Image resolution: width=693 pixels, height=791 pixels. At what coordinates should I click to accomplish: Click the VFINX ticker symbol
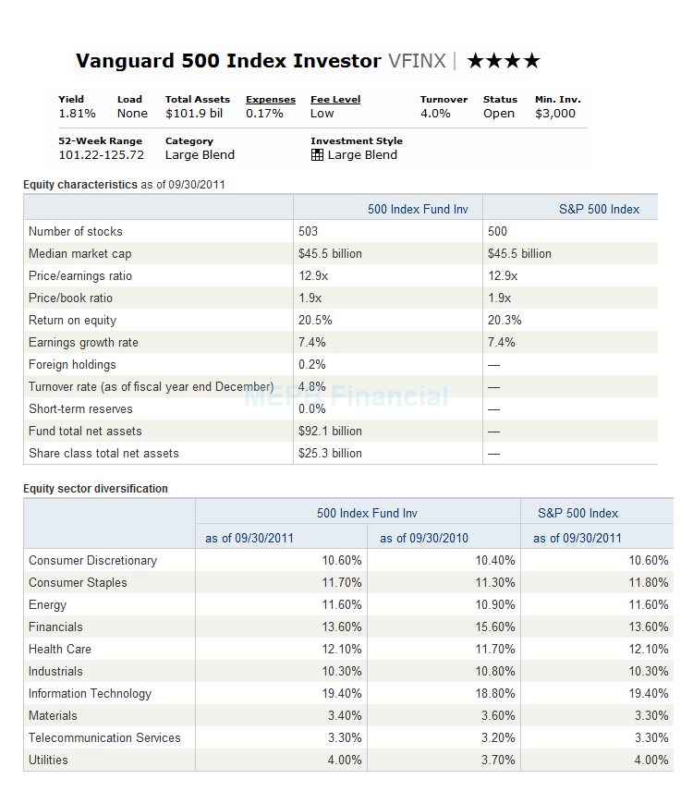click(417, 61)
